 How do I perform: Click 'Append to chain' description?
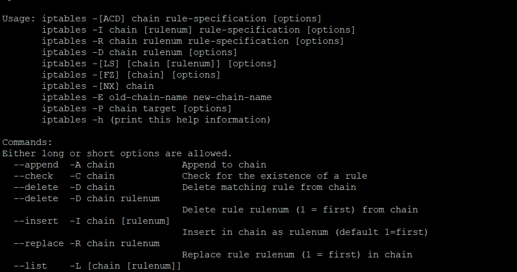224,165
